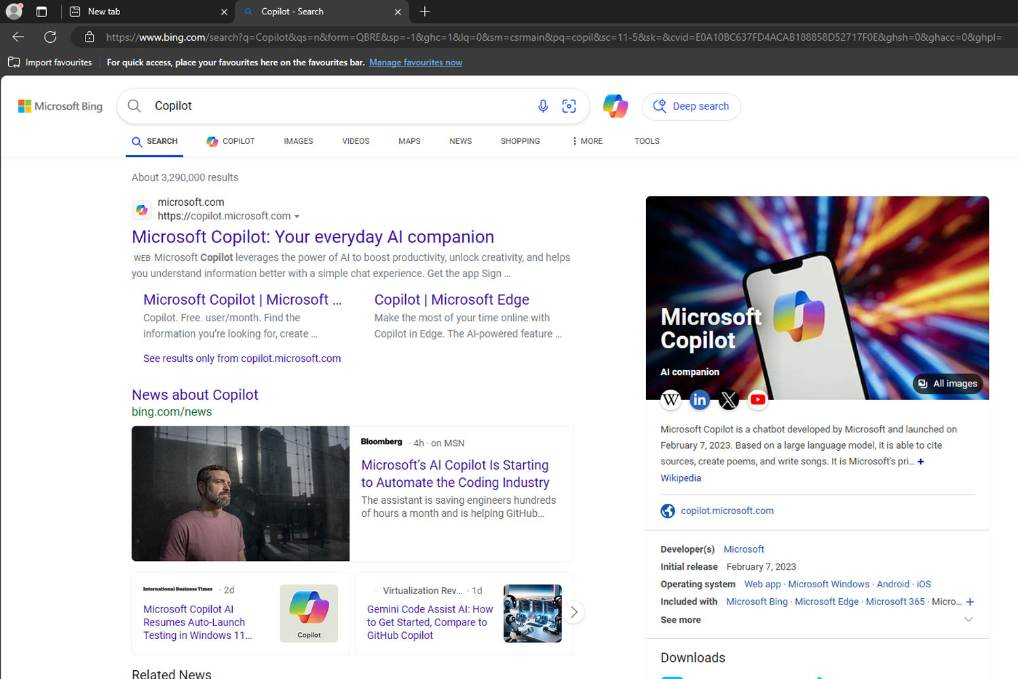The image size is (1018, 679).
Task: Close the New tab tab
Action: tap(224, 12)
